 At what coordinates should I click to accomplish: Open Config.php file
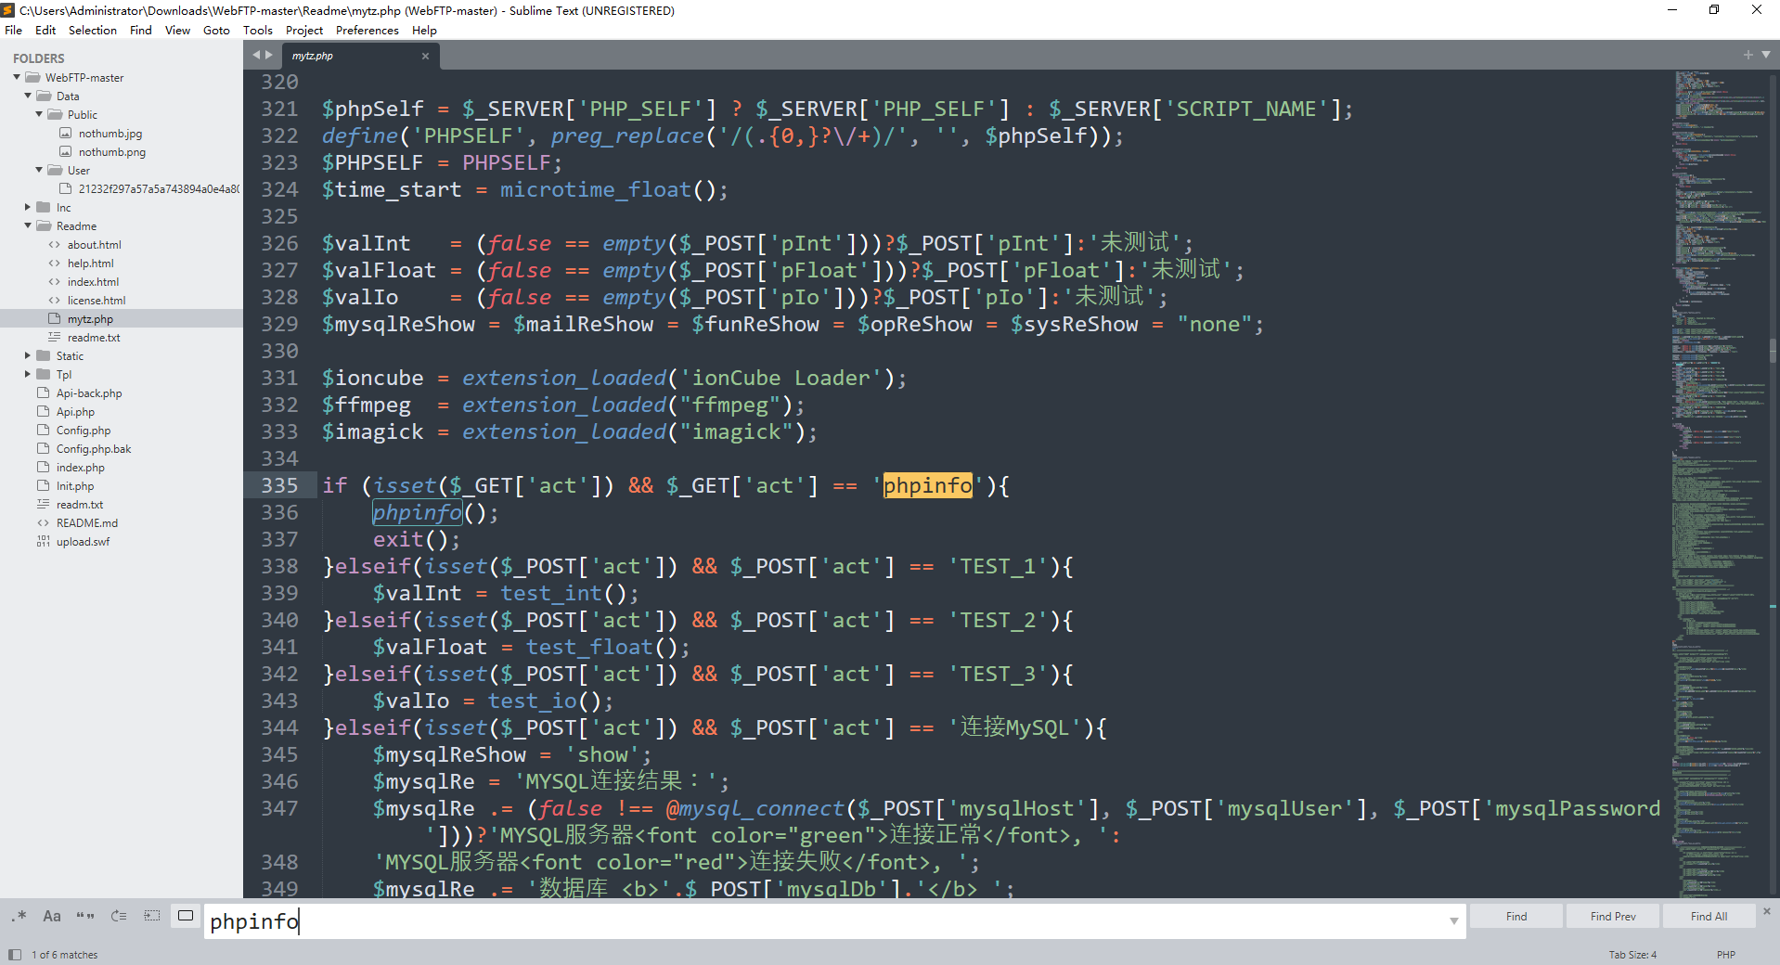[83, 431]
